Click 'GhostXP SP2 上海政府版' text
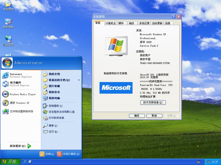 tap(154, 75)
